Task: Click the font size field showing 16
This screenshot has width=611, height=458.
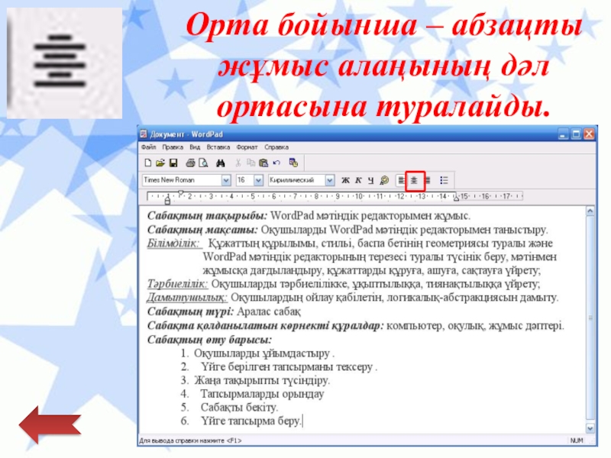Action: (x=245, y=180)
